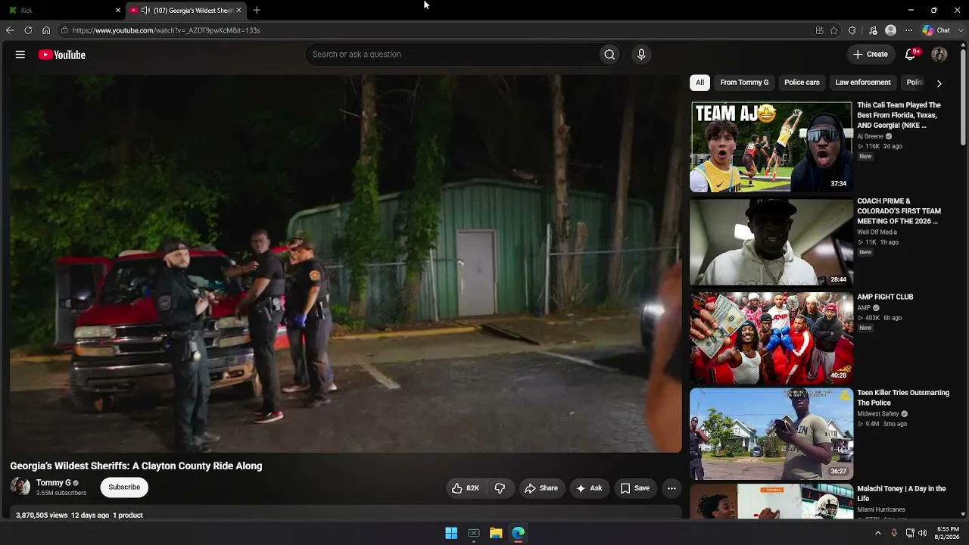969x545 pixels.
Task: Save the video to a playlist
Action: [x=635, y=488]
